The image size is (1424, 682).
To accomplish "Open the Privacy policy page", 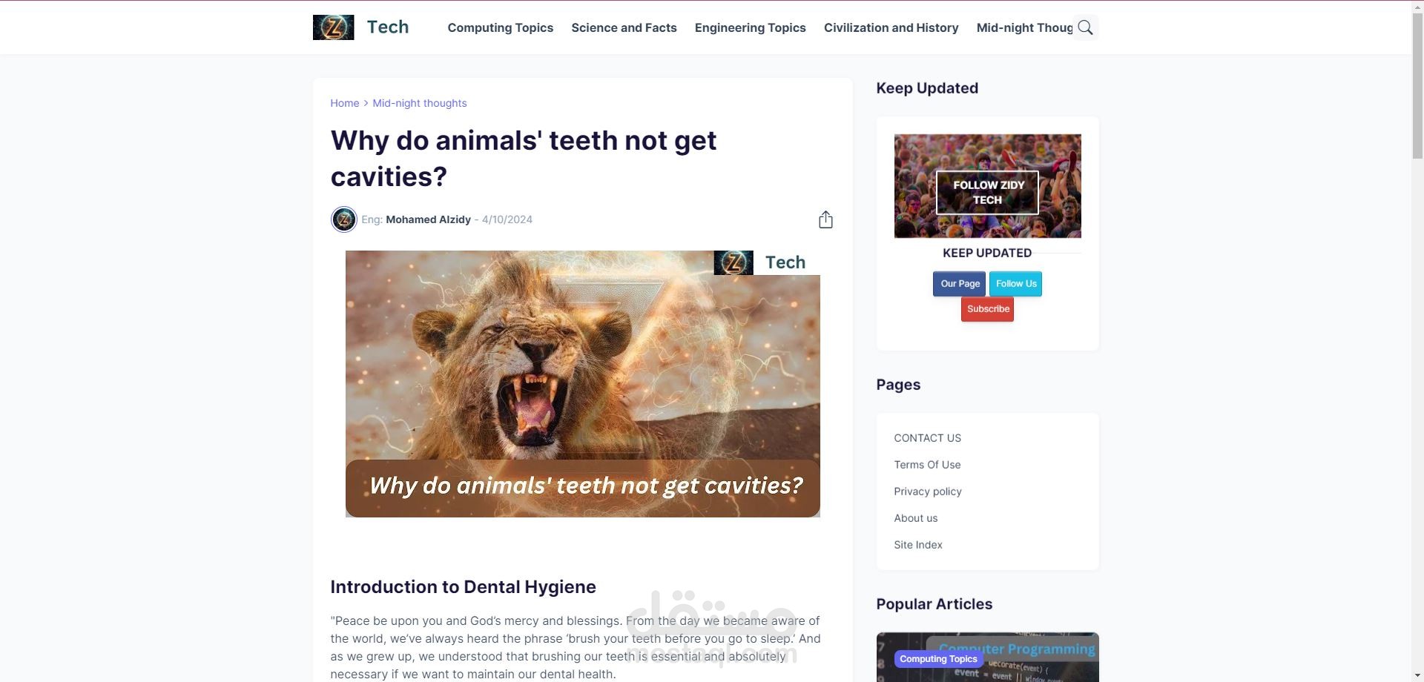I will tap(928, 491).
